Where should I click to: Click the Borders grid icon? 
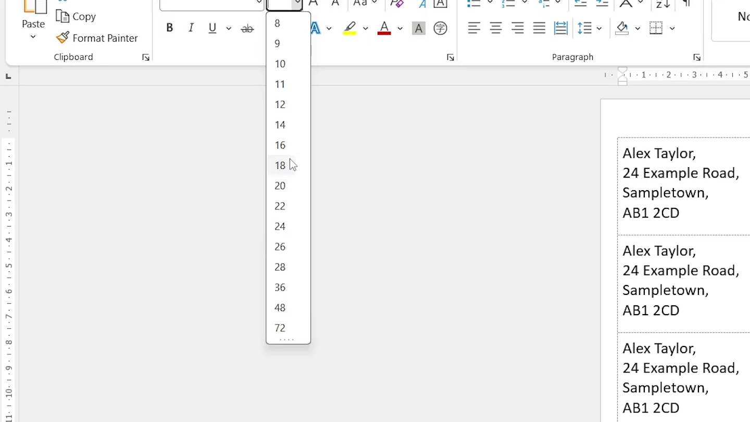coord(656,28)
